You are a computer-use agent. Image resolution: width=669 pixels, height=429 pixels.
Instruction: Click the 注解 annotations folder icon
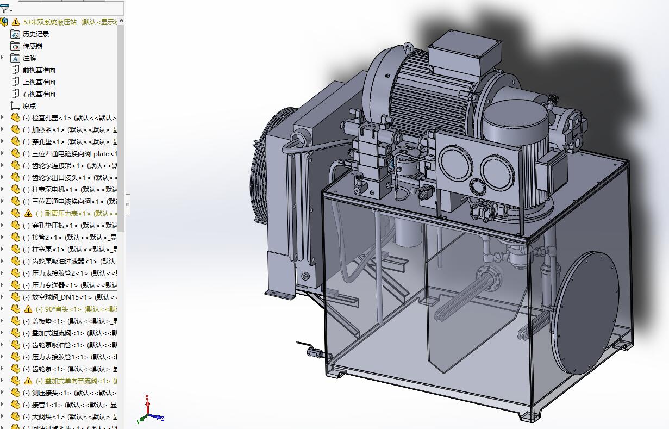tap(15, 58)
